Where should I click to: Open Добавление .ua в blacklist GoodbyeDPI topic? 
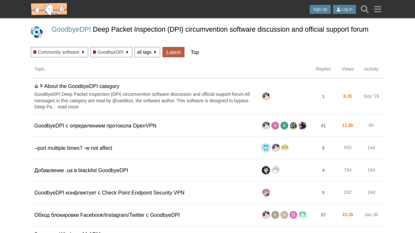81,170
